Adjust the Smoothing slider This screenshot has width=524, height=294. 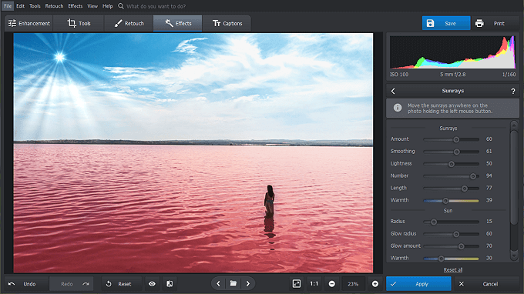(x=451, y=152)
